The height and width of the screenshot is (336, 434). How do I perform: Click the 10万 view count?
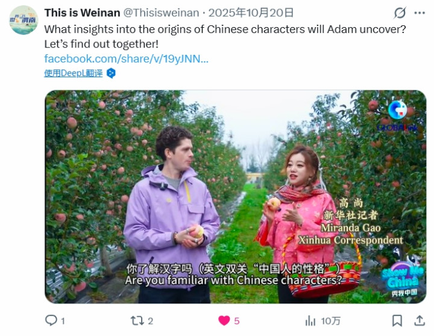click(x=331, y=321)
